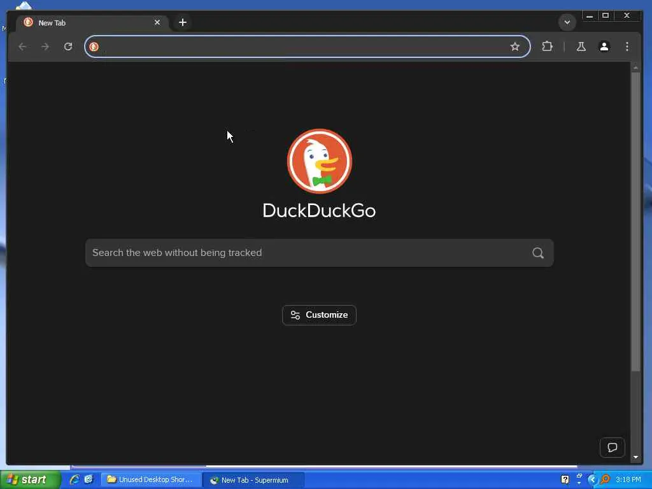
Task: Open the tab search dropdown arrow
Action: coord(567,22)
